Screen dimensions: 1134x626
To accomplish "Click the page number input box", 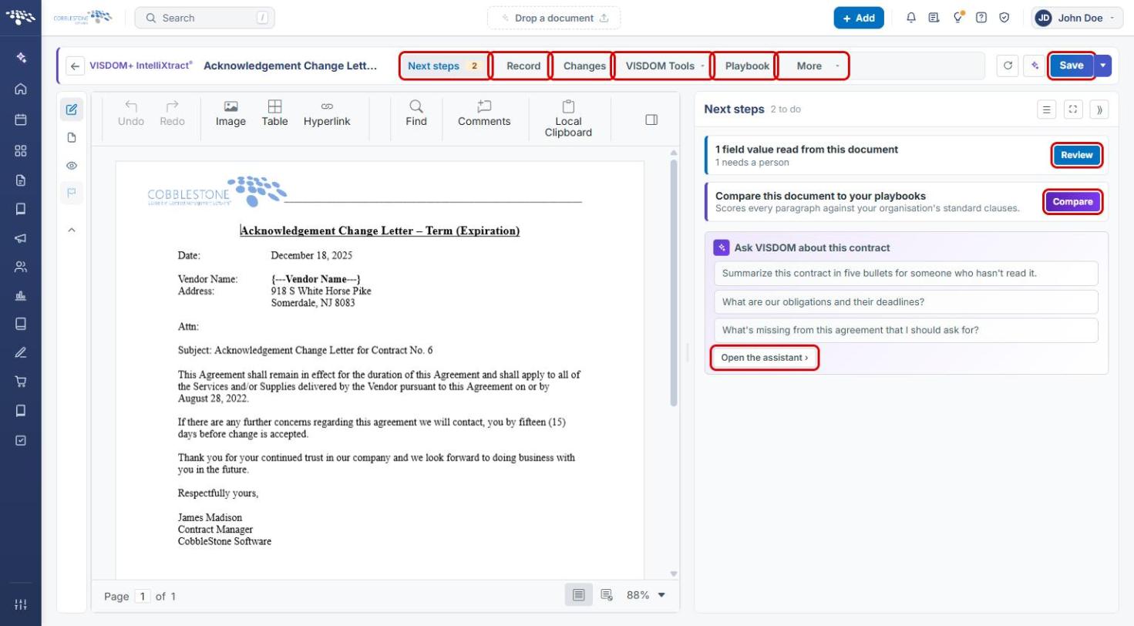I will pos(143,596).
